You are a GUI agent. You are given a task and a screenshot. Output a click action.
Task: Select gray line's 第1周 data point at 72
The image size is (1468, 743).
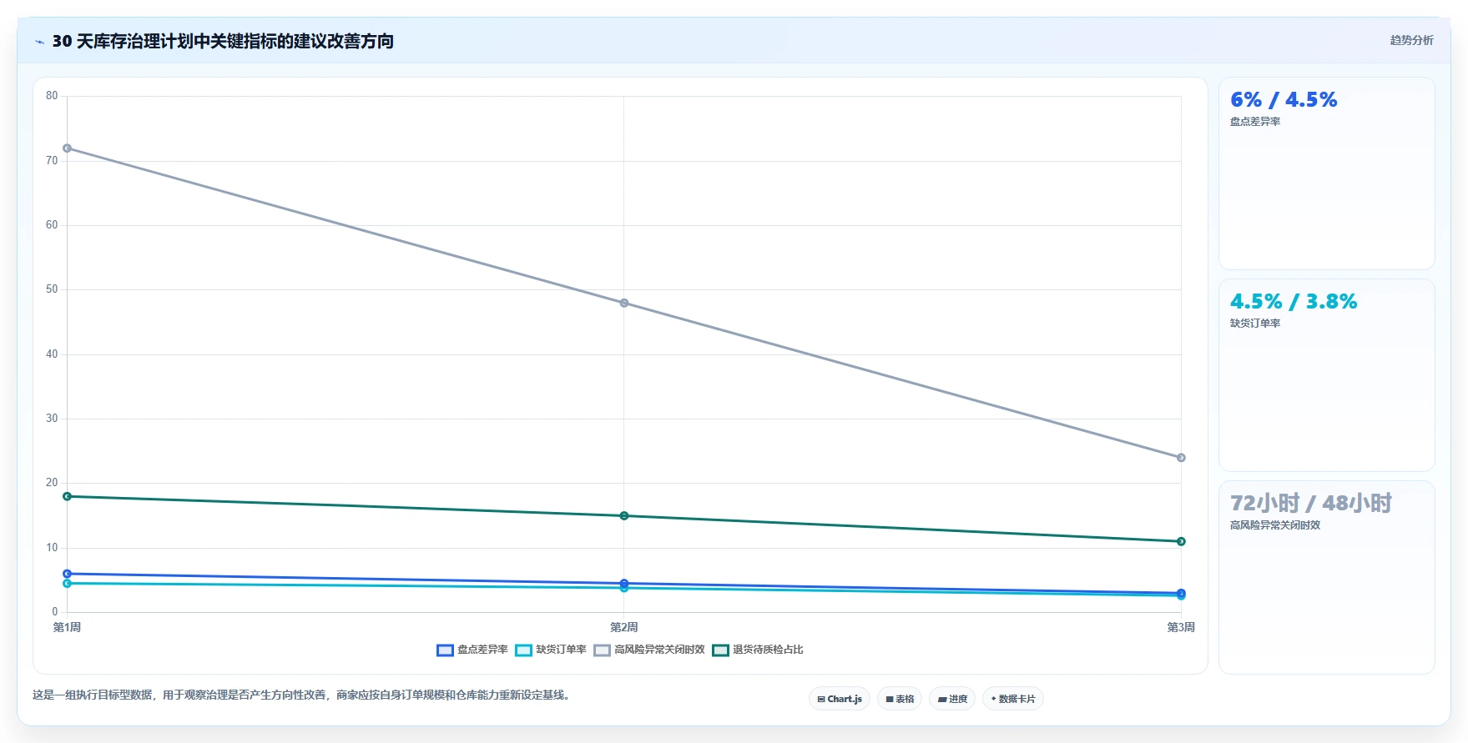point(68,148)
